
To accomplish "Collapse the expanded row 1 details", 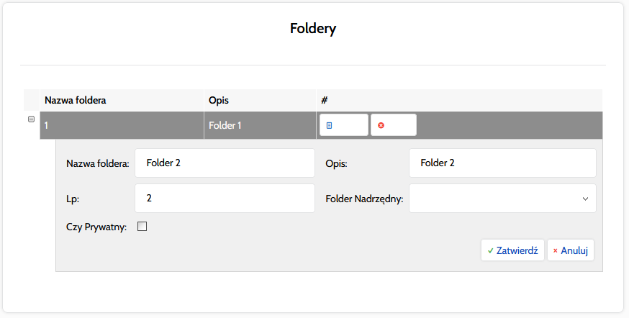I will point(31,119).
